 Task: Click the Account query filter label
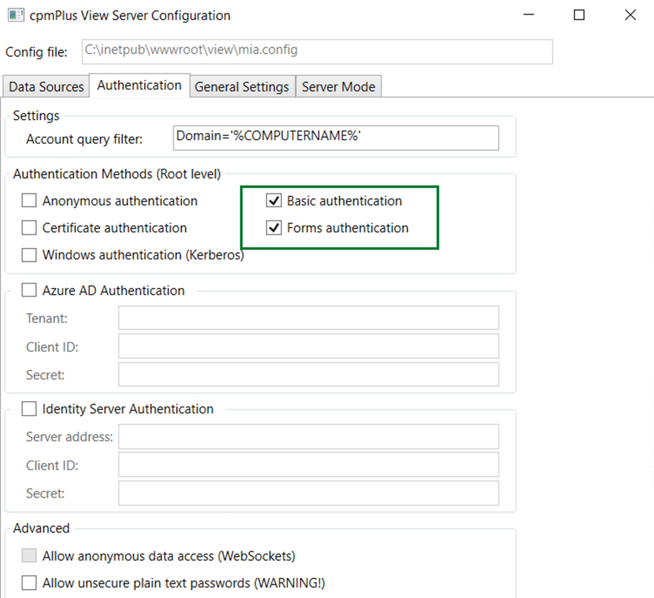[84, 139]
